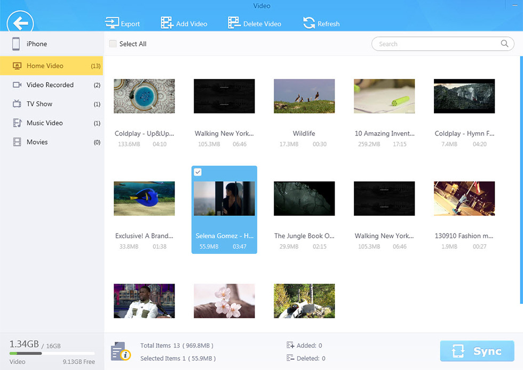Screen dimensions: 523x370
Task: Click the back arrow button
Action: (x=20, y=23)
